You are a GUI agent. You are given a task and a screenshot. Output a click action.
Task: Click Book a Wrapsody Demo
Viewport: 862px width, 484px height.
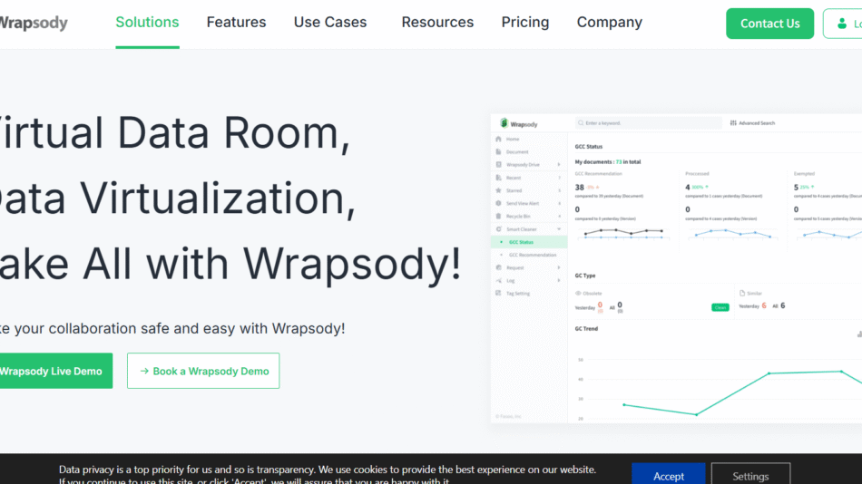point(203,371)
